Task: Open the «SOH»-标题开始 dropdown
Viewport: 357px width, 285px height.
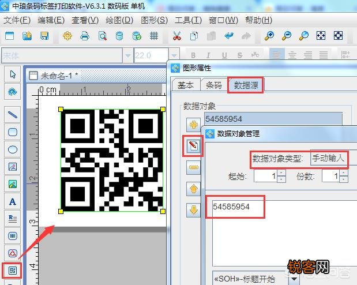Action: click(256, 278)
